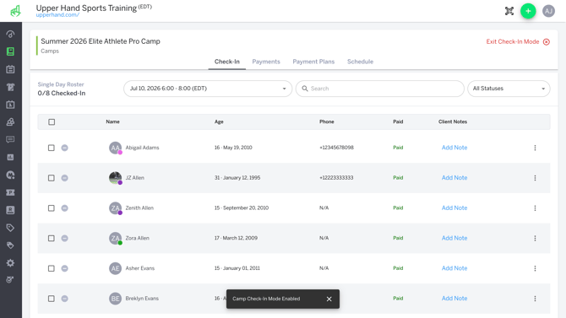The height and width of the screenshot is (318, 566).
Task: Click Add Note for Breklyn Evans
Action: [x=454, y=299]
